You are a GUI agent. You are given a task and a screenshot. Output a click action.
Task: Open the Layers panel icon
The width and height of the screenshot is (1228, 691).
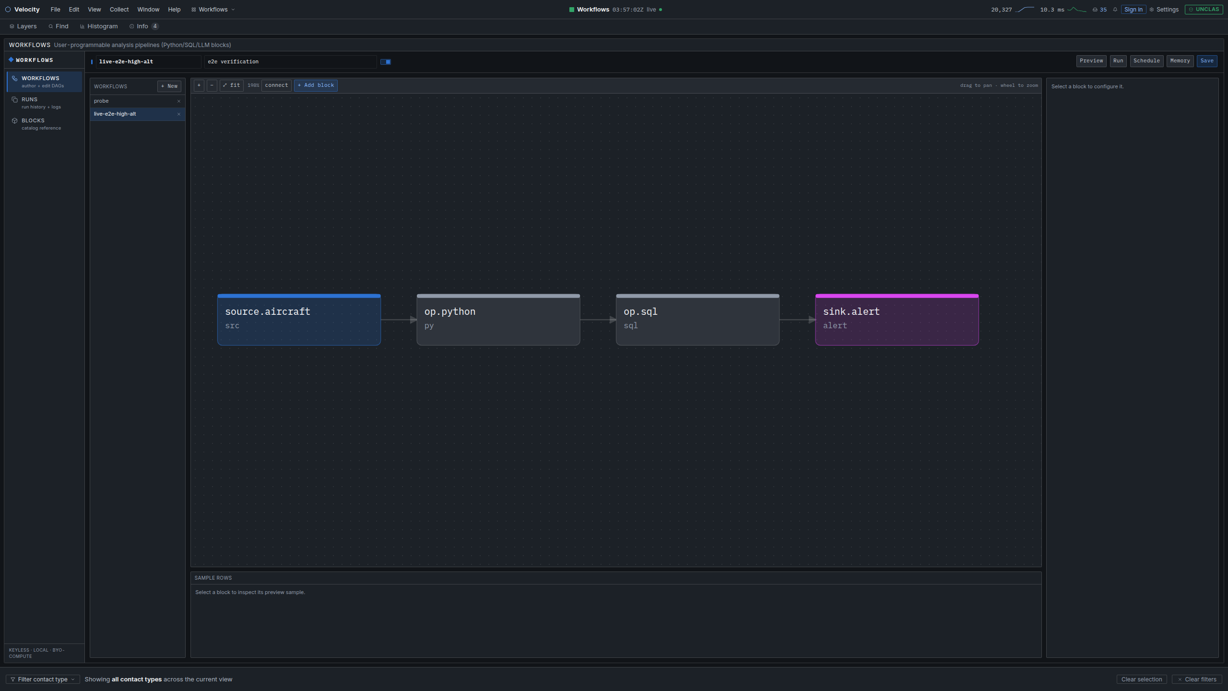pos(12,26)
